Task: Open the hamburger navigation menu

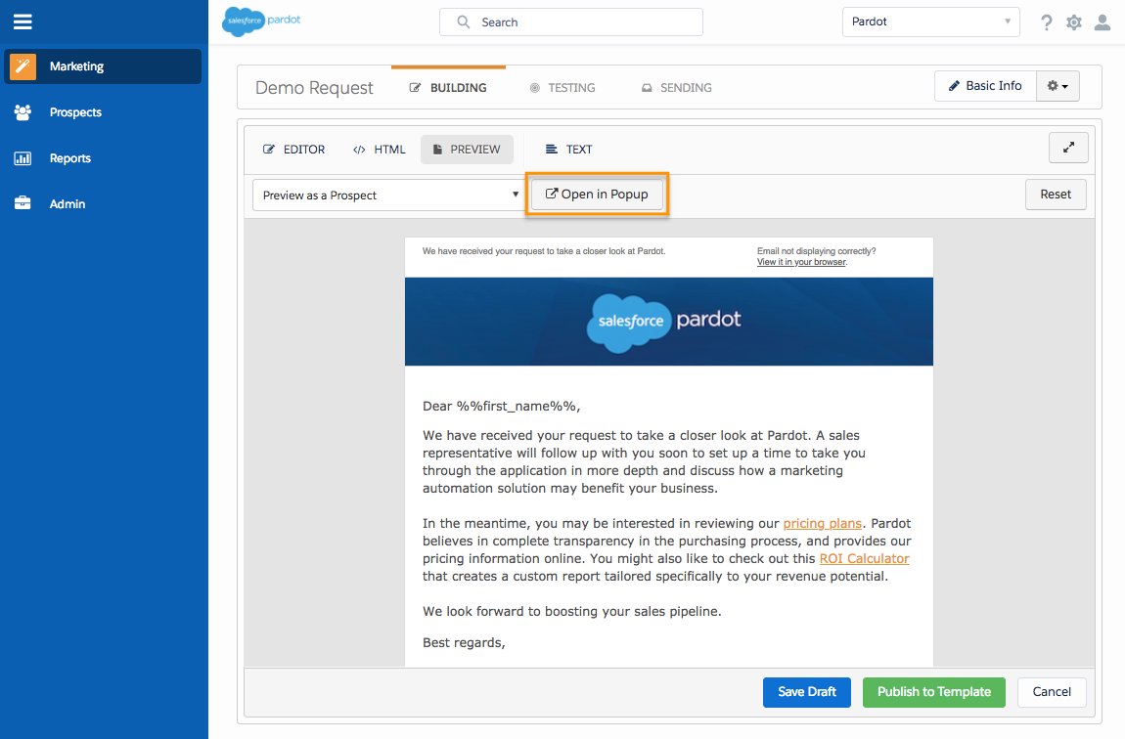Action: 23,22
